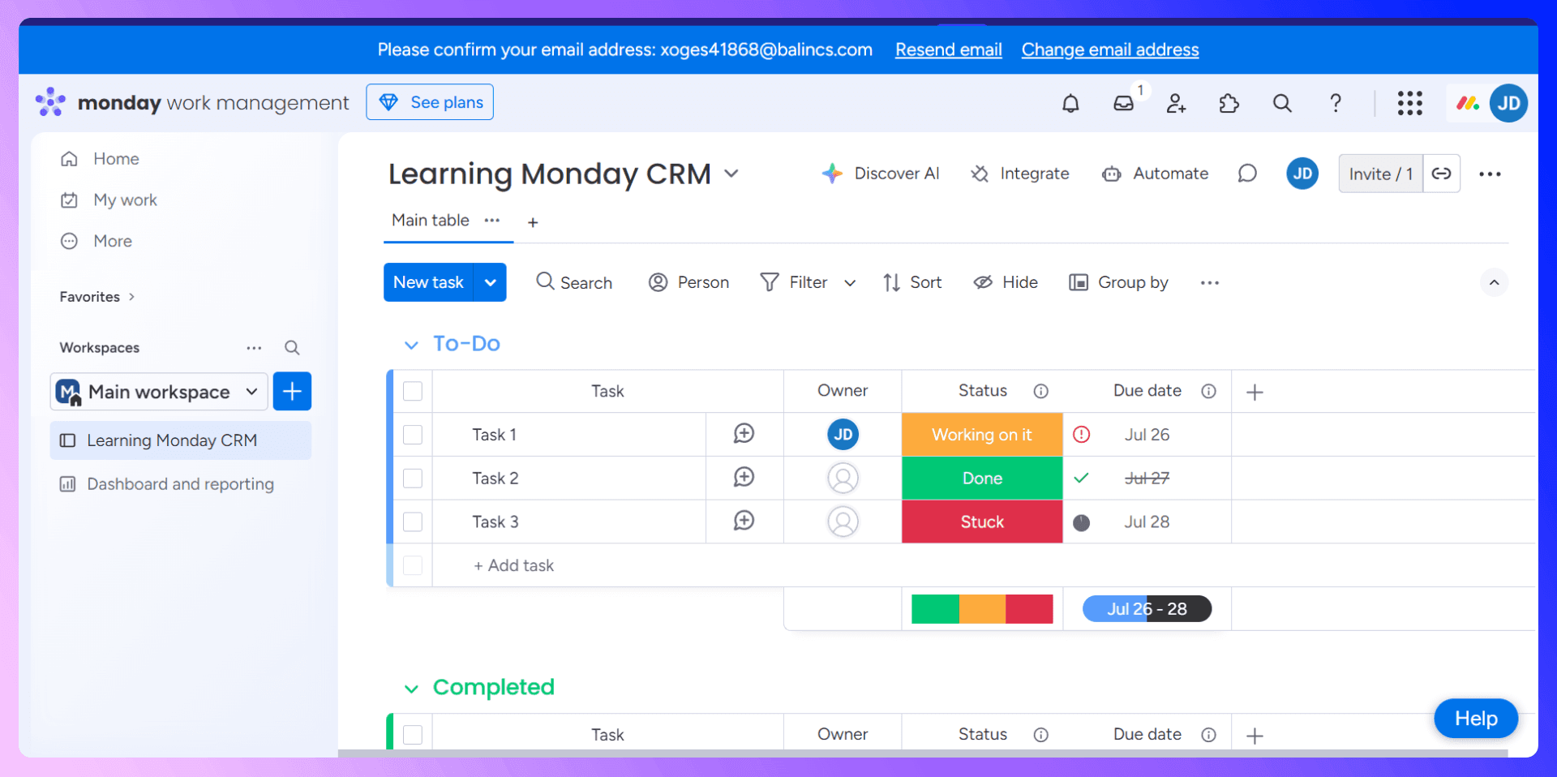The image size is (1557, 777).
Task: Click the New task button
Action: 428,282
